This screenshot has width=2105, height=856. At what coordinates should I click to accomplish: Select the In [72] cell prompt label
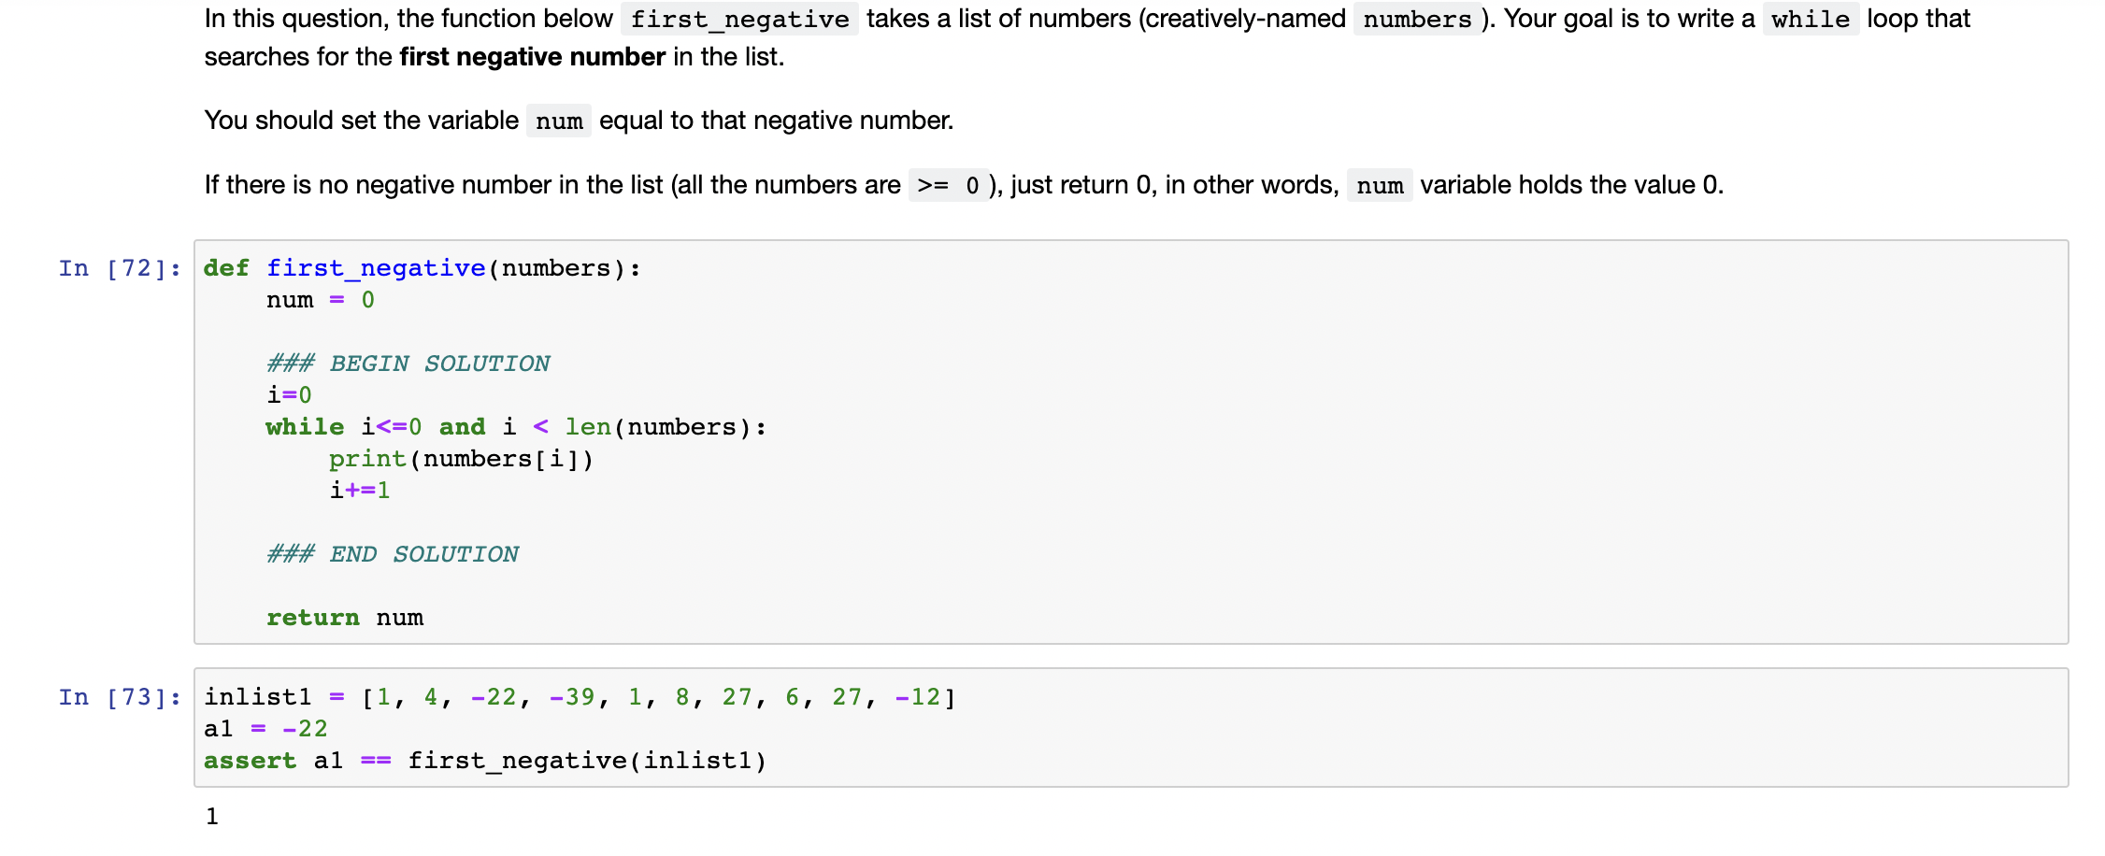click(x=119, y=267)
